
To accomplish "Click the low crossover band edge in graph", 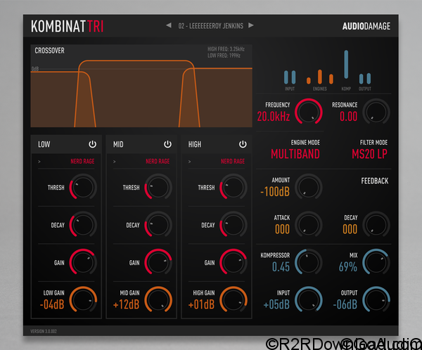I will click(85, 99).
